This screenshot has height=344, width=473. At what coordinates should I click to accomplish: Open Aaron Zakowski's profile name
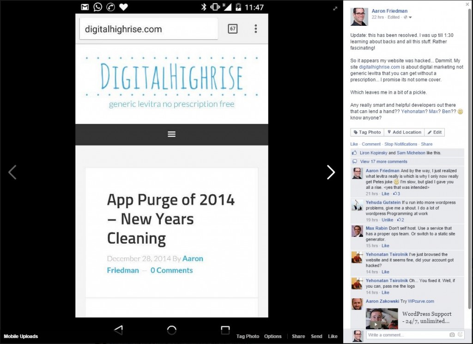(382, 301)
